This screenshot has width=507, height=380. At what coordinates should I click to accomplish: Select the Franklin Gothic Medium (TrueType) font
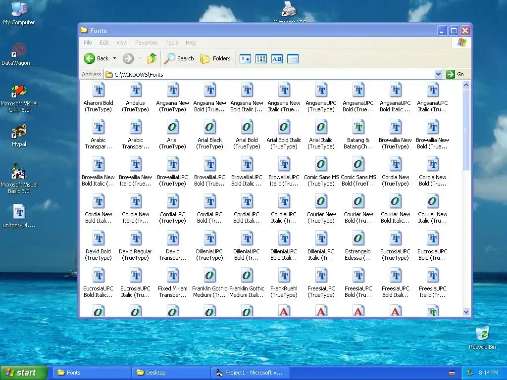tap(209, 283)
